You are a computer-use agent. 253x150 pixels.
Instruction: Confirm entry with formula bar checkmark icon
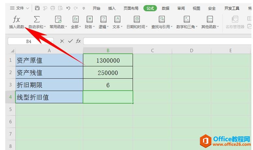click(70, 41)
